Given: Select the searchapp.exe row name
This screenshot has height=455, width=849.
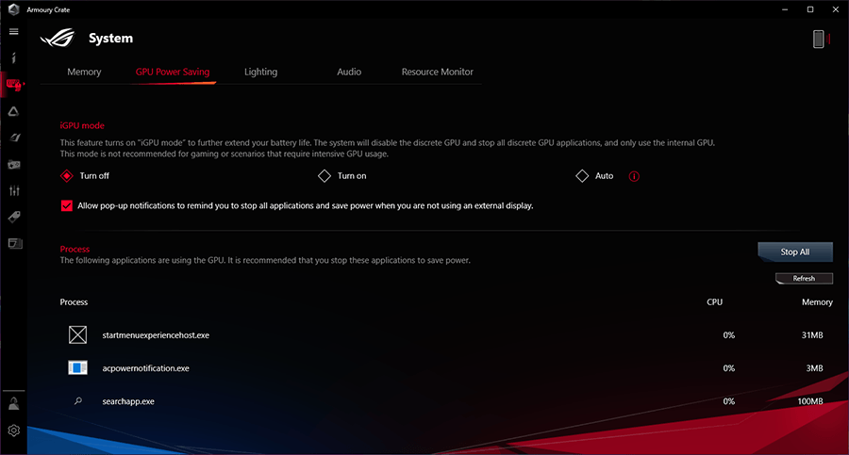Looking at the screenshot, I should (x=128, y=401).
